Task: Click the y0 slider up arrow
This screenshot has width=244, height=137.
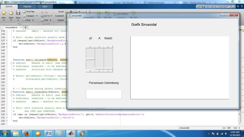Action: coord(90,46)
